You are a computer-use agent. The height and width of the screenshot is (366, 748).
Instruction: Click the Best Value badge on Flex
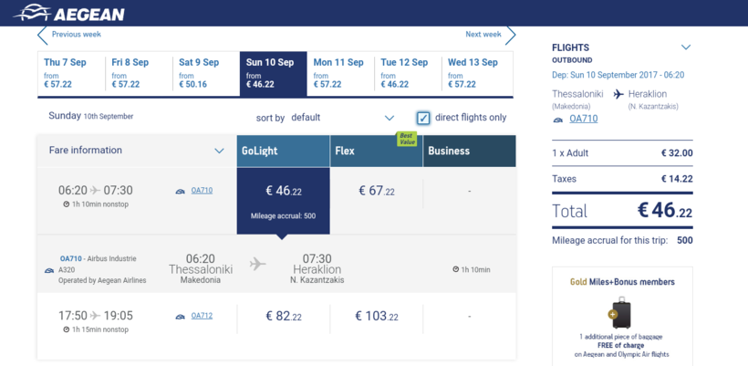(x=406, y=139)
